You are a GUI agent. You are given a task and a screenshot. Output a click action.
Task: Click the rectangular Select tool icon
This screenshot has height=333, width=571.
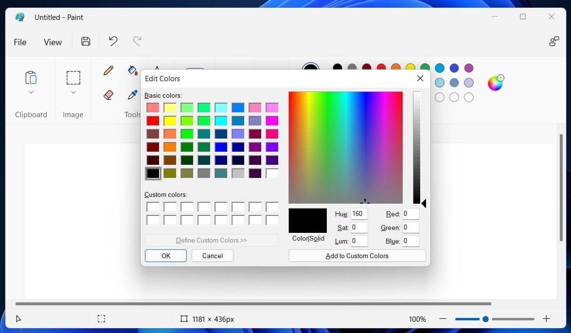(73, 77)
